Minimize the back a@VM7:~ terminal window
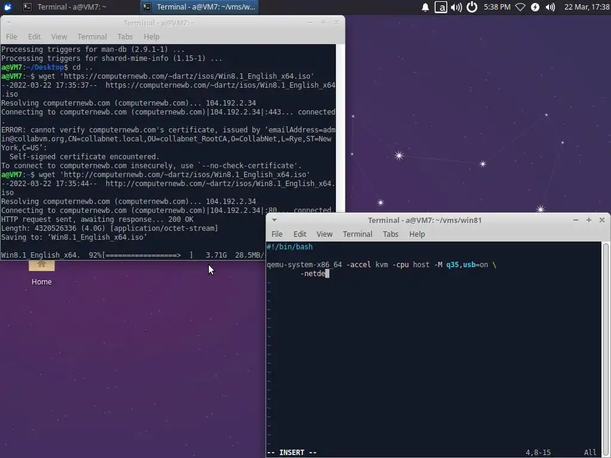611x458 pixels. pyautogui.click(x=310, y=23)
